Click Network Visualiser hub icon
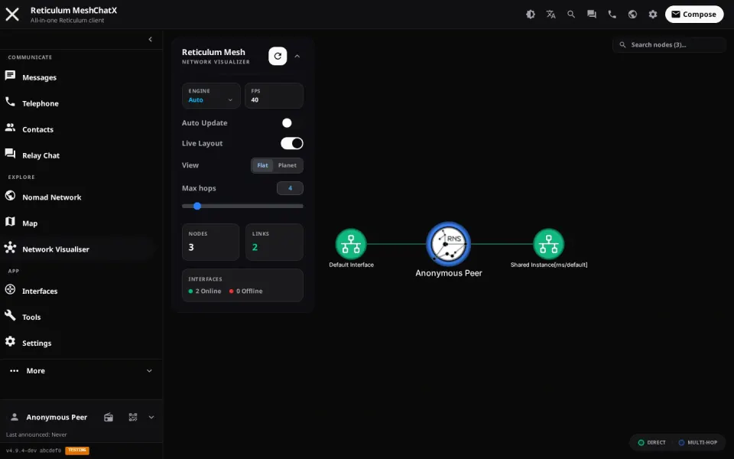Viewport: 734px width, 459px height. click(x=10, y=247)
